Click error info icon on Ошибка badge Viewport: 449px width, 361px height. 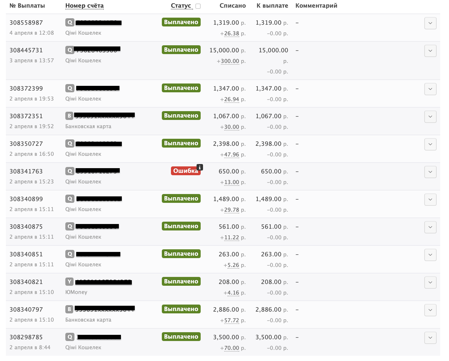200,167
